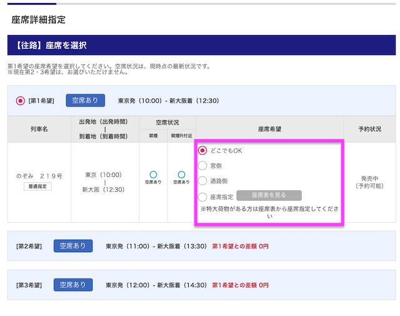400x316 pixels.
Task: Choose the どこでもOK seat preference
Action: [202, 151]
